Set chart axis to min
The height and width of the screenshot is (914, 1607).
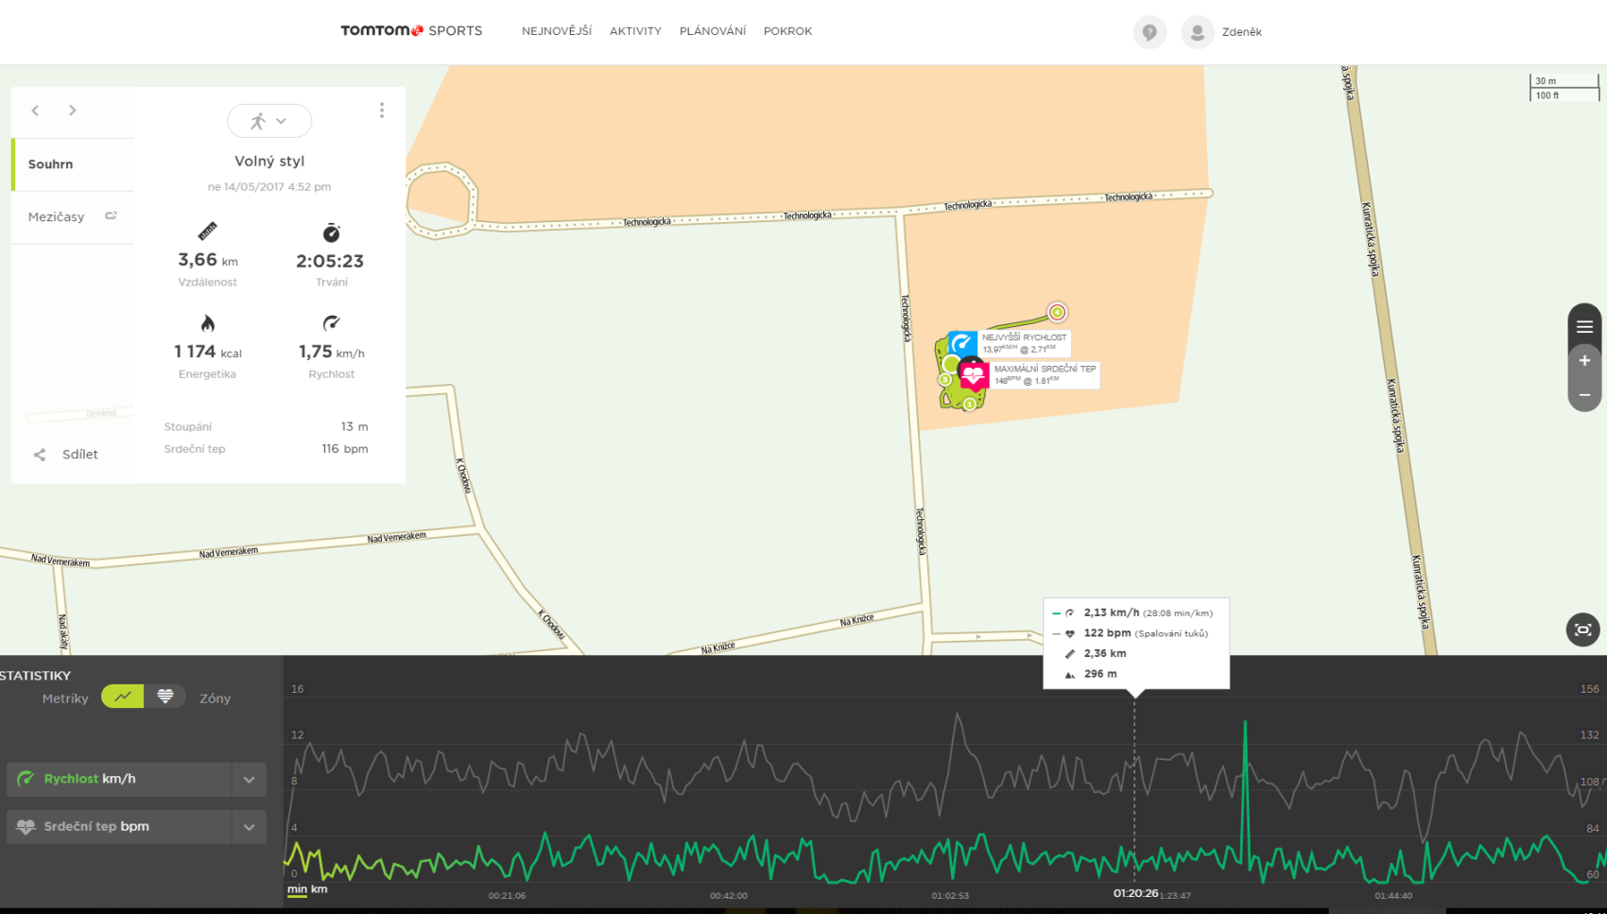(297, 889)
